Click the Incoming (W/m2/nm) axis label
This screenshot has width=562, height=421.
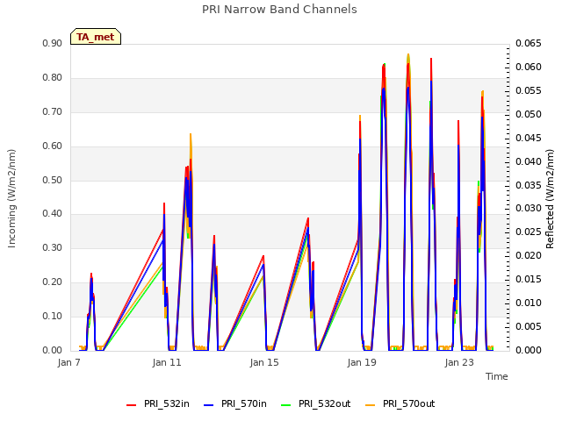coord(11,198)
